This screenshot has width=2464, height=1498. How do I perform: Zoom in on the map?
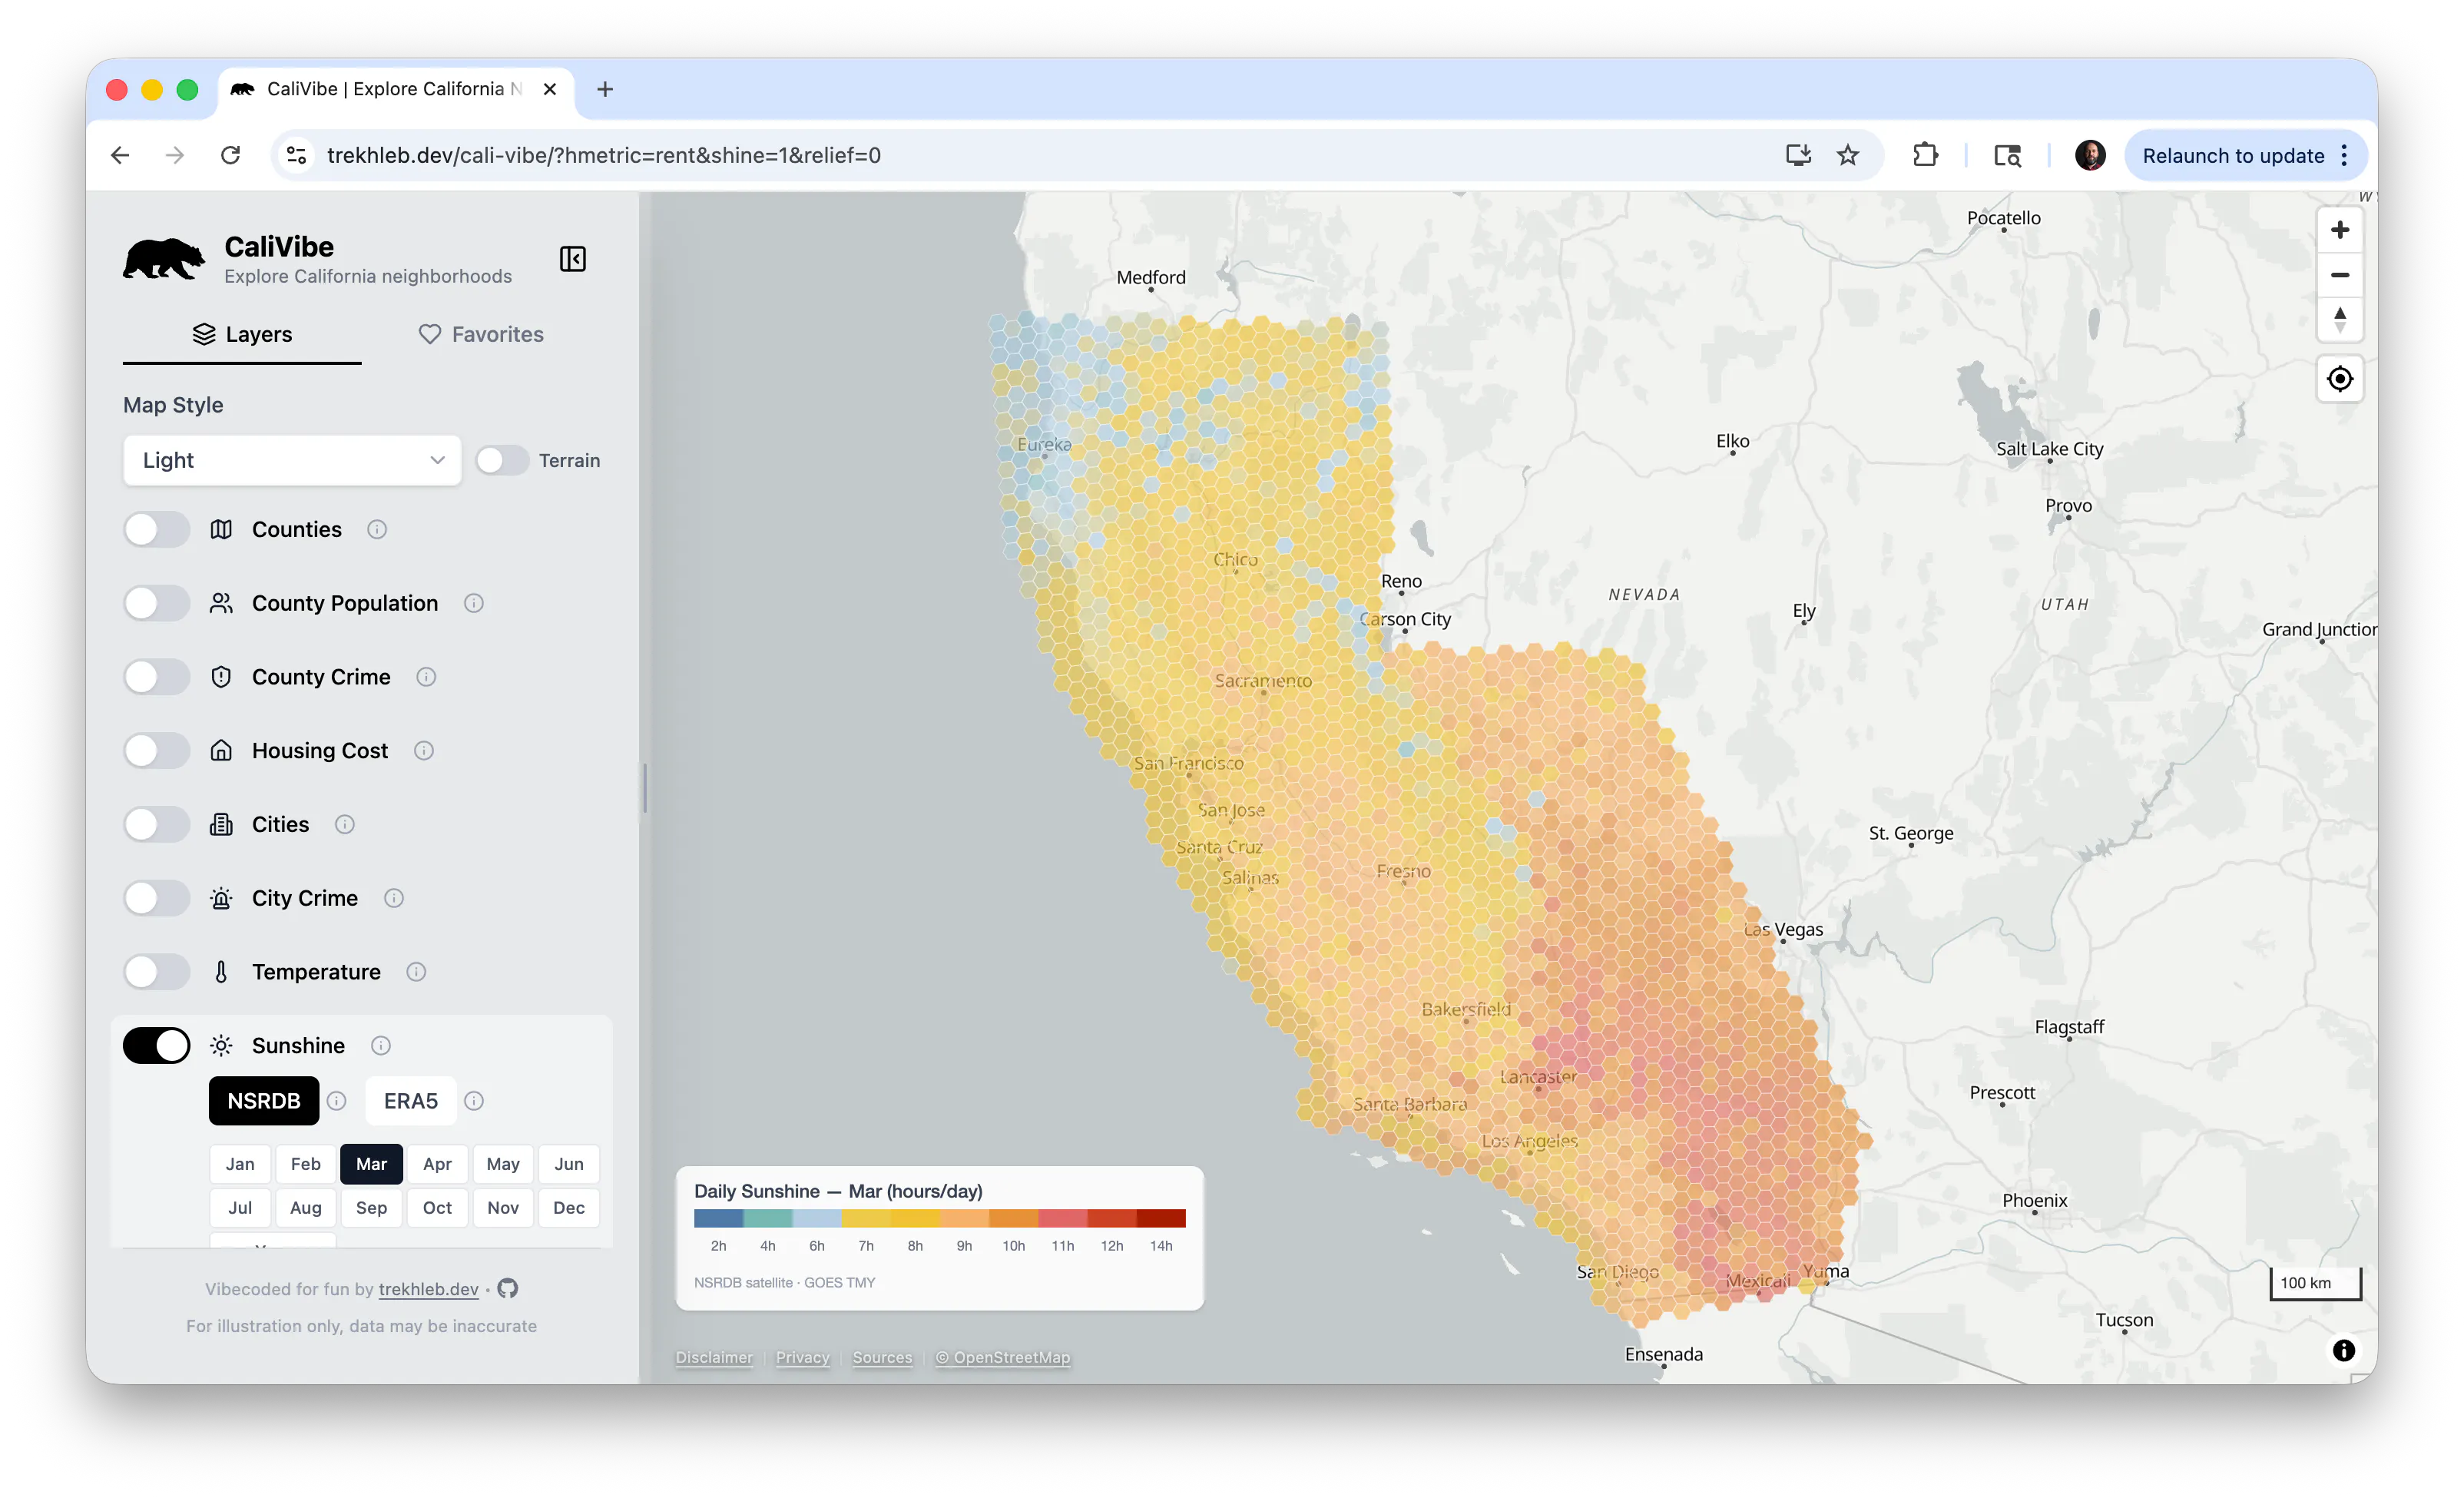(2339, 230)
